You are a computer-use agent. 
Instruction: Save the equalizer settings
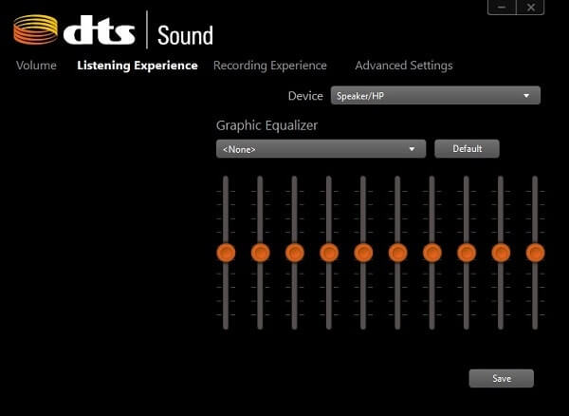pyautogui.click(x=502, y=378)
